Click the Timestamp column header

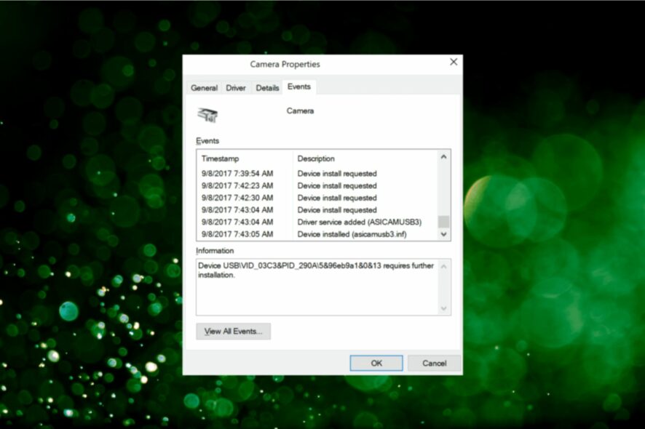pyautogui.click(x=245, y=159)
